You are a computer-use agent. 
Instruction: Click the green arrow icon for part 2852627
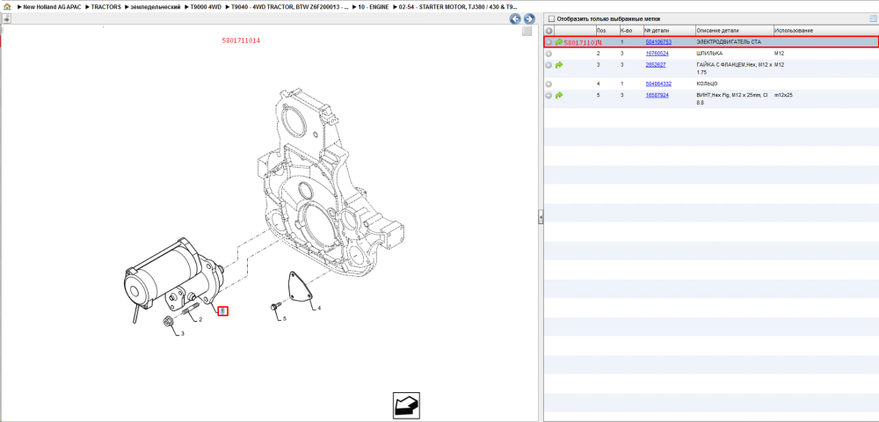point(559,65)
